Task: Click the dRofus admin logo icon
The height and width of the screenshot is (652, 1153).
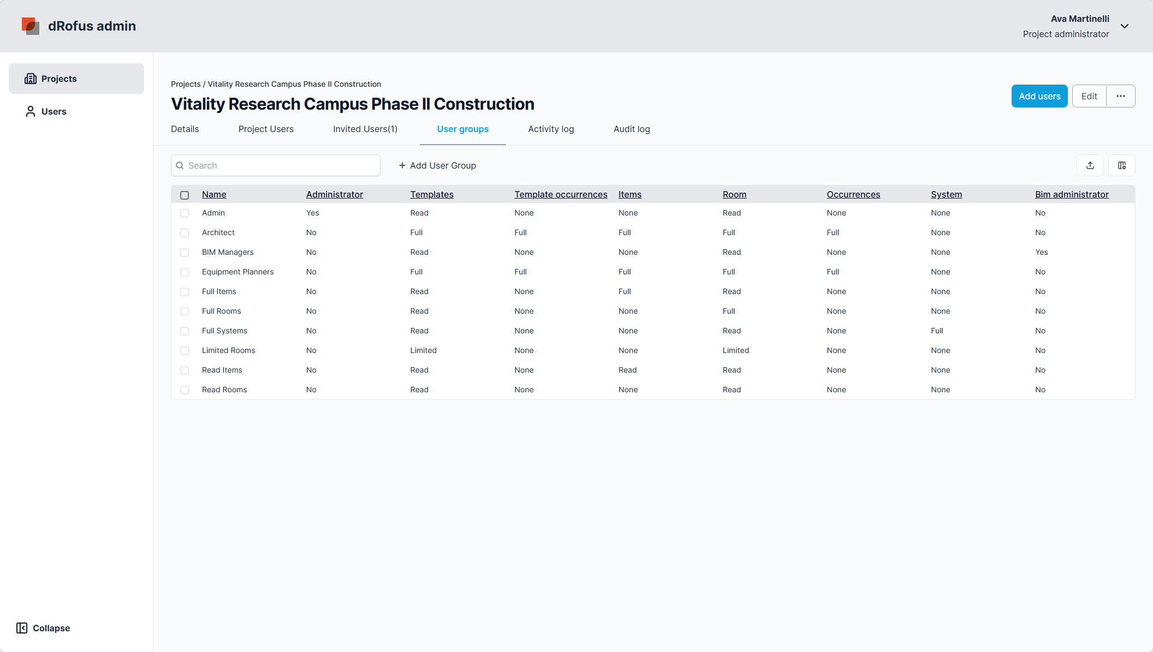Action: pyautogui.click(x=31, y=26)
